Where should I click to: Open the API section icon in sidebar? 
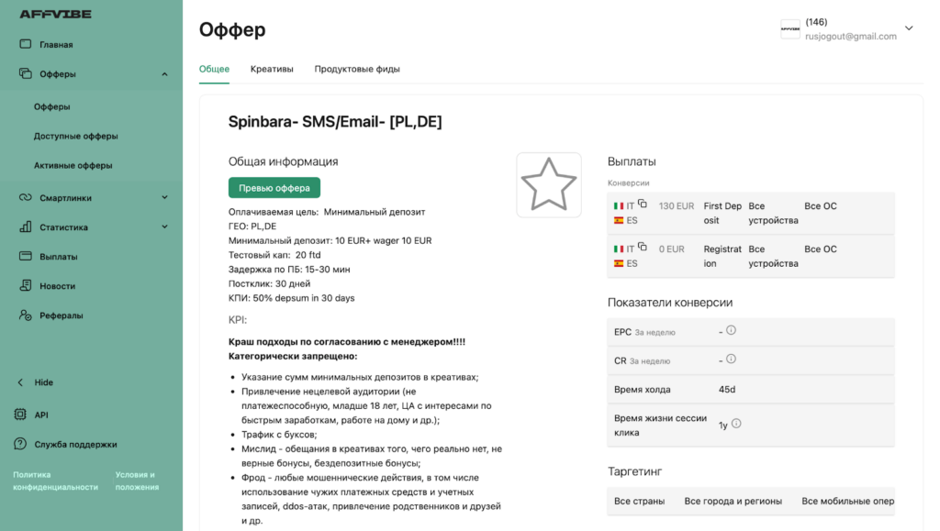[20, 415]
